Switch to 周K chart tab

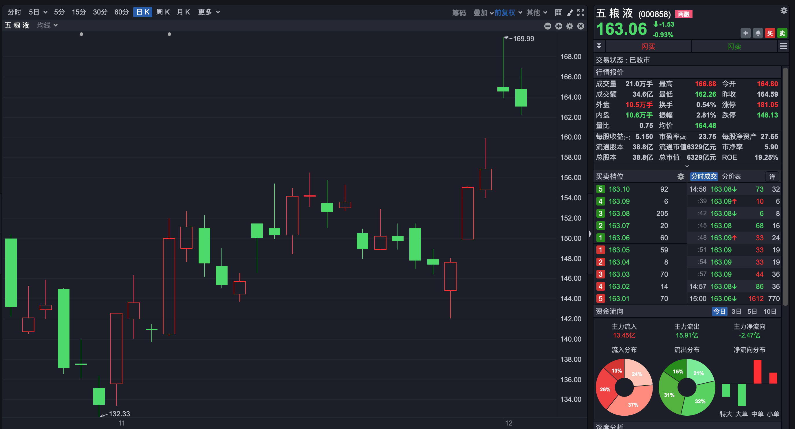coord(163,12)
